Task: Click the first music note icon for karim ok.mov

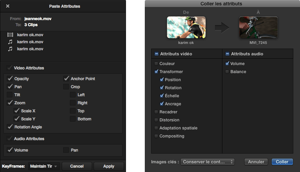Action: pos(10,42)
